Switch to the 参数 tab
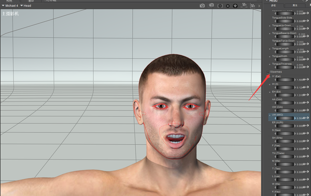Screen dimensions: 311x196 pyautogui.click(x=274, y=5)
